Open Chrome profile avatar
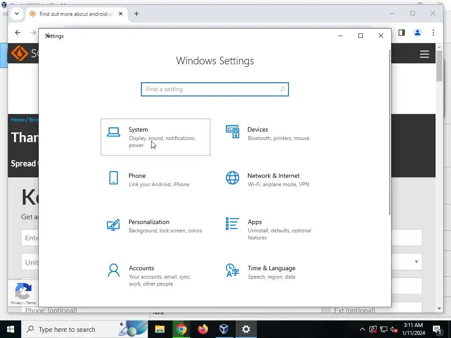451x338 pixels. coord(418,33)
